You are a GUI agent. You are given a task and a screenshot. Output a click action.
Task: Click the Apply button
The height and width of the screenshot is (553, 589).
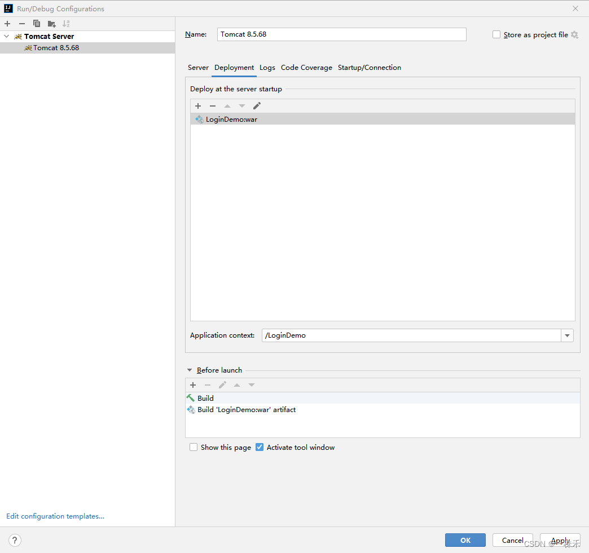click(x=560, y=540)
